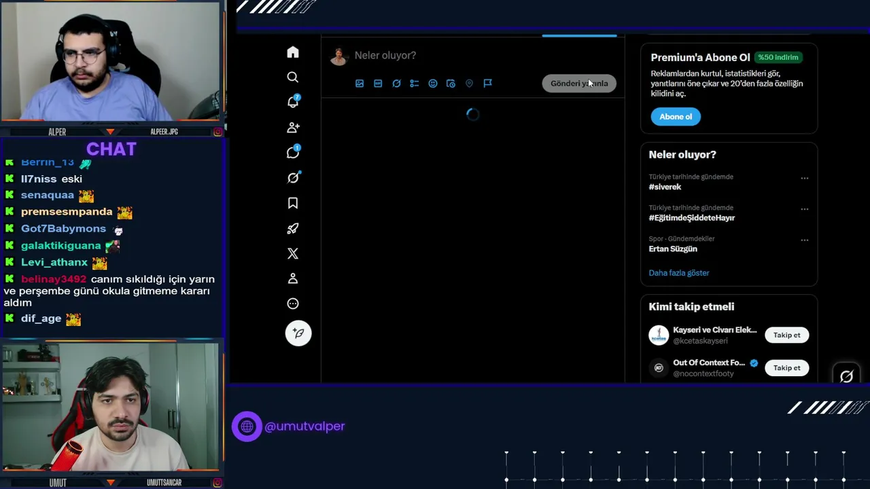
Task: Click the senaquaa username in chat
Action: [x=48, y=195]
